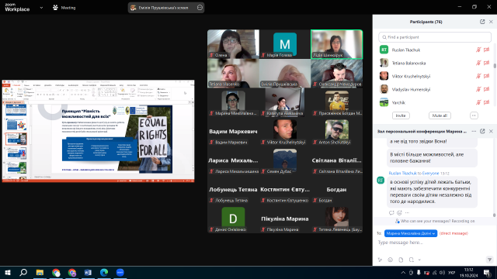Open more actions for last chat message

[x=407, y=213]
